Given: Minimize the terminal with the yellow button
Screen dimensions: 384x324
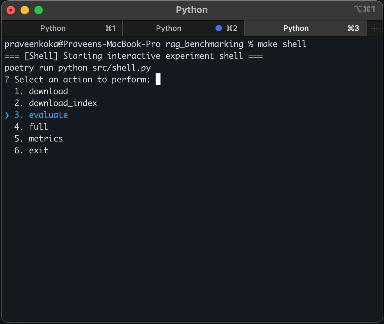Looking at the screenshot, I should point(25,10).
